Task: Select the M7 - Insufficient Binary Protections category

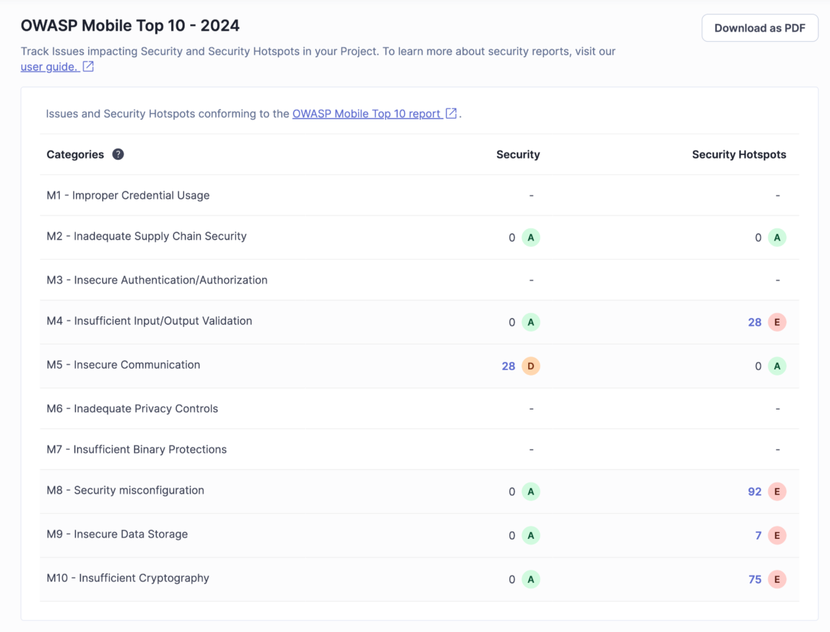Action: (x=137, y=450)
